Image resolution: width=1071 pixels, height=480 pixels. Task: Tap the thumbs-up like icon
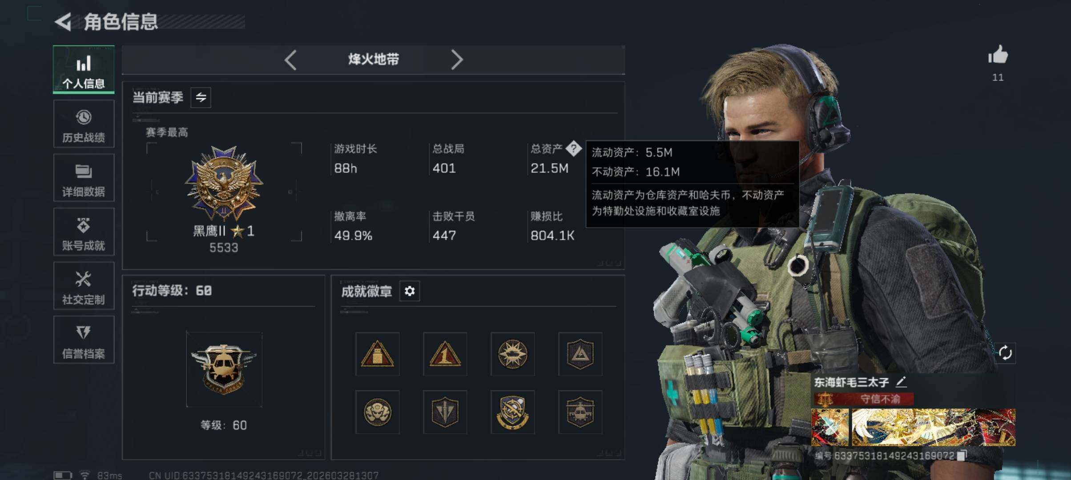click(998, 55)
